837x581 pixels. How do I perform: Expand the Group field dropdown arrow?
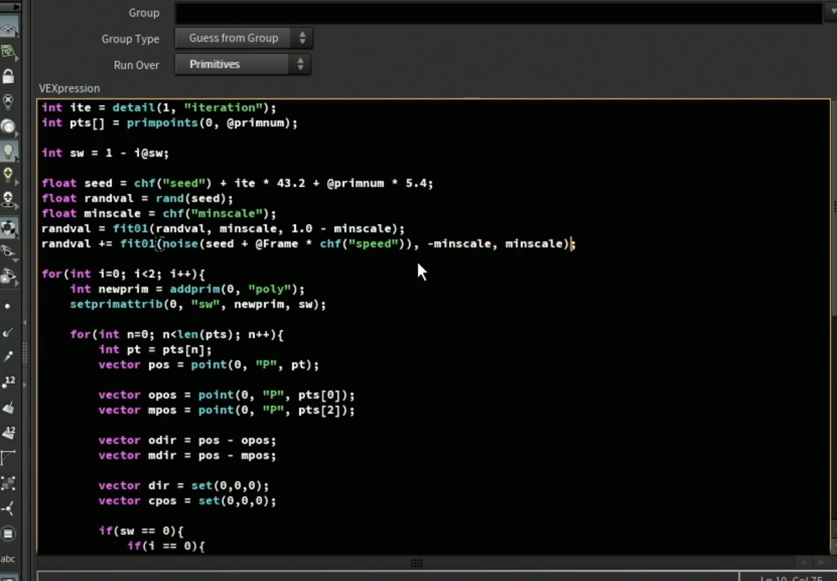coord(830,12)
